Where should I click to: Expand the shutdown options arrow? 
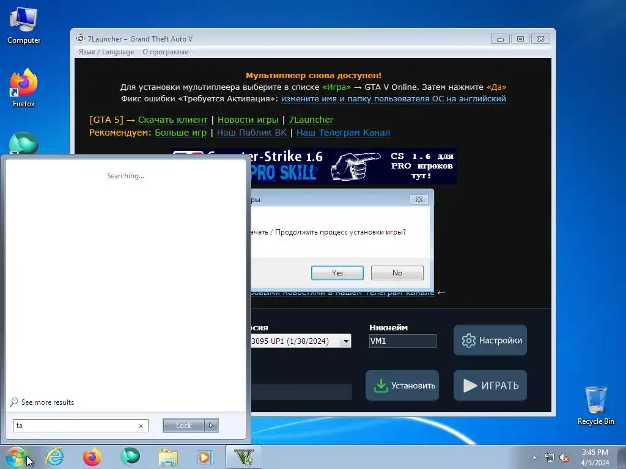211,426
